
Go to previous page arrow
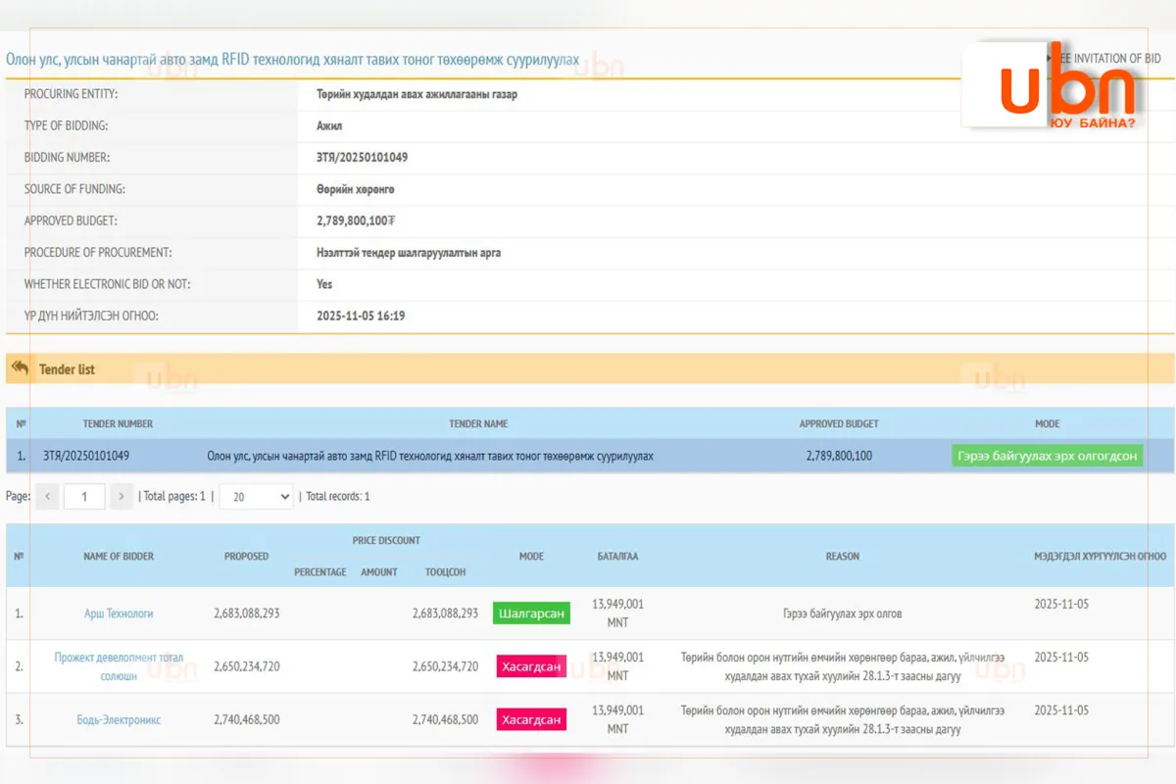click(x=47, y=497)
